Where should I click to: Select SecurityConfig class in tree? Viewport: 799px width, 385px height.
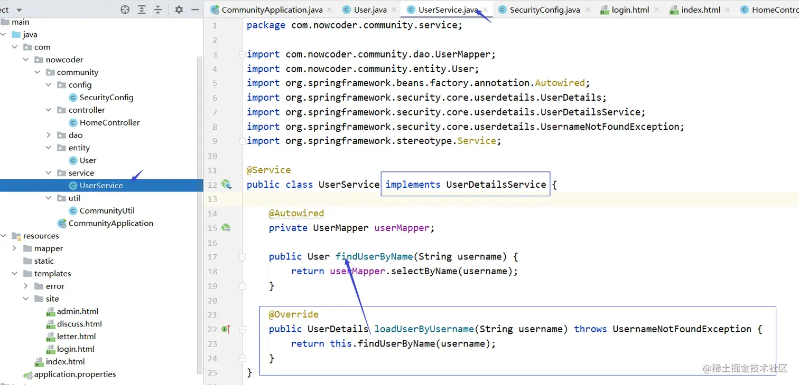106,98
